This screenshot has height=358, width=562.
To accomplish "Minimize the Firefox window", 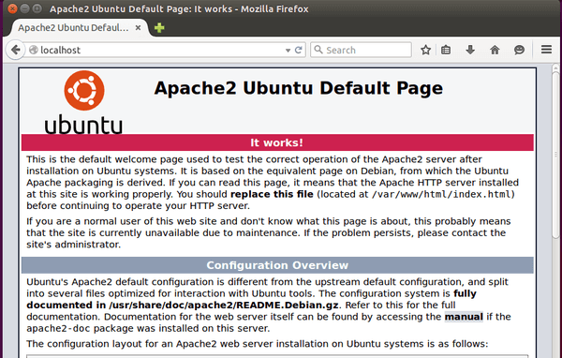I will click(x=24, y=8).
